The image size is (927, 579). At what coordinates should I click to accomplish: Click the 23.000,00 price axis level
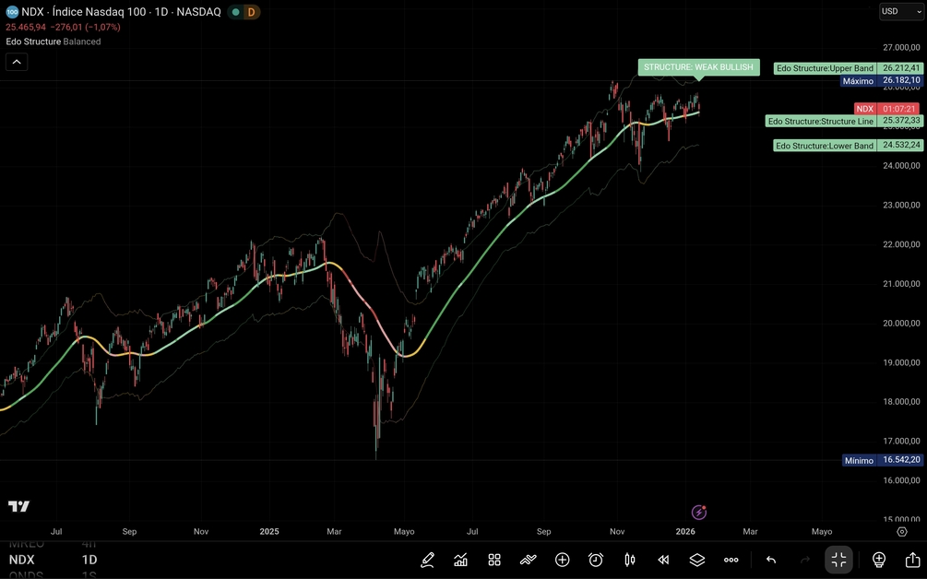(901, 205)
